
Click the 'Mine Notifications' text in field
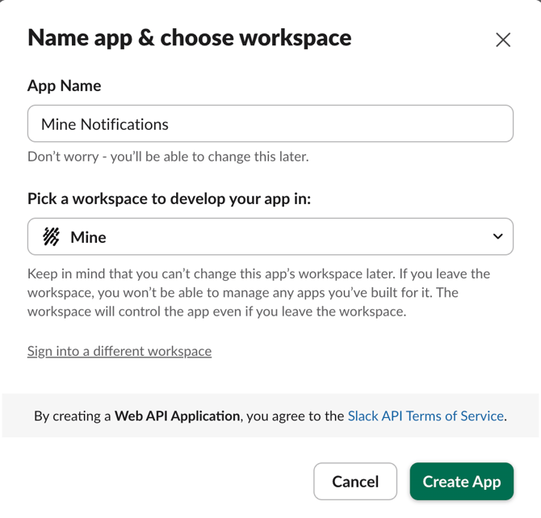[104, 124]
